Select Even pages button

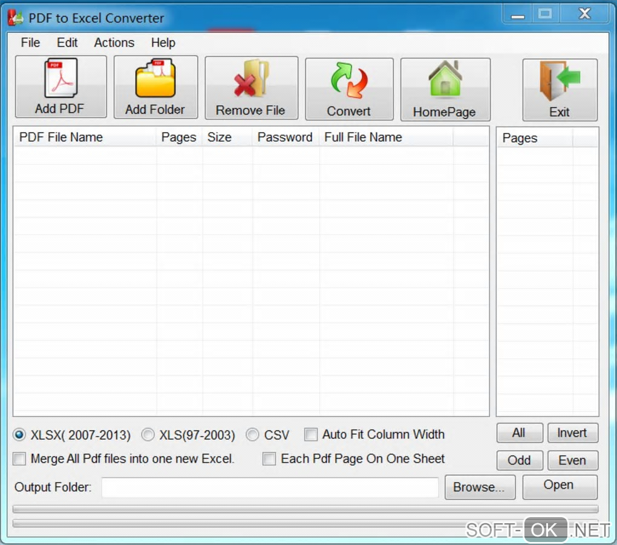click(572, 460)
